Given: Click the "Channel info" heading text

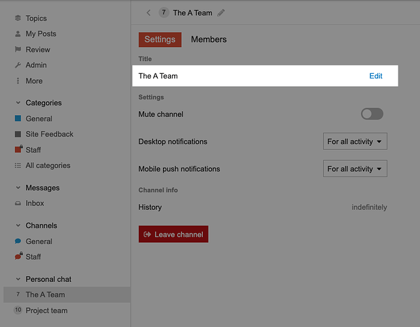Looking at the screenshot, I should click(x=158, y=190).
